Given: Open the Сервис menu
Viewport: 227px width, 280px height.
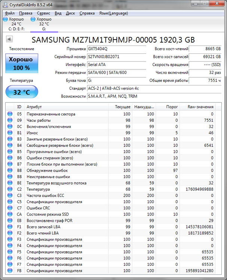Looking at the screenshot, I should 43,13.
